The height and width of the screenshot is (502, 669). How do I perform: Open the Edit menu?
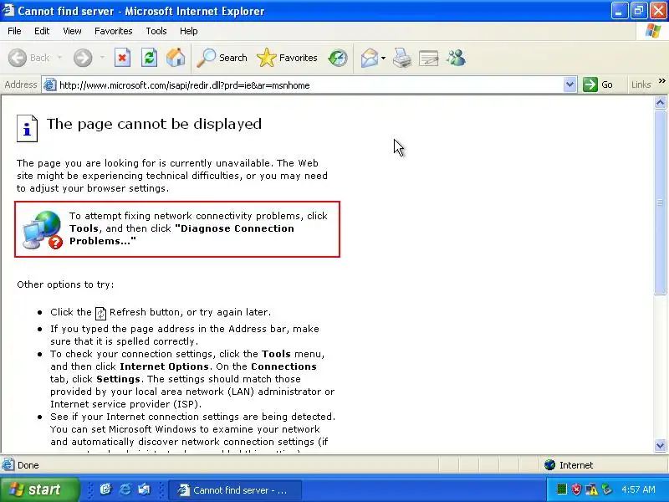tap(42, 31)
